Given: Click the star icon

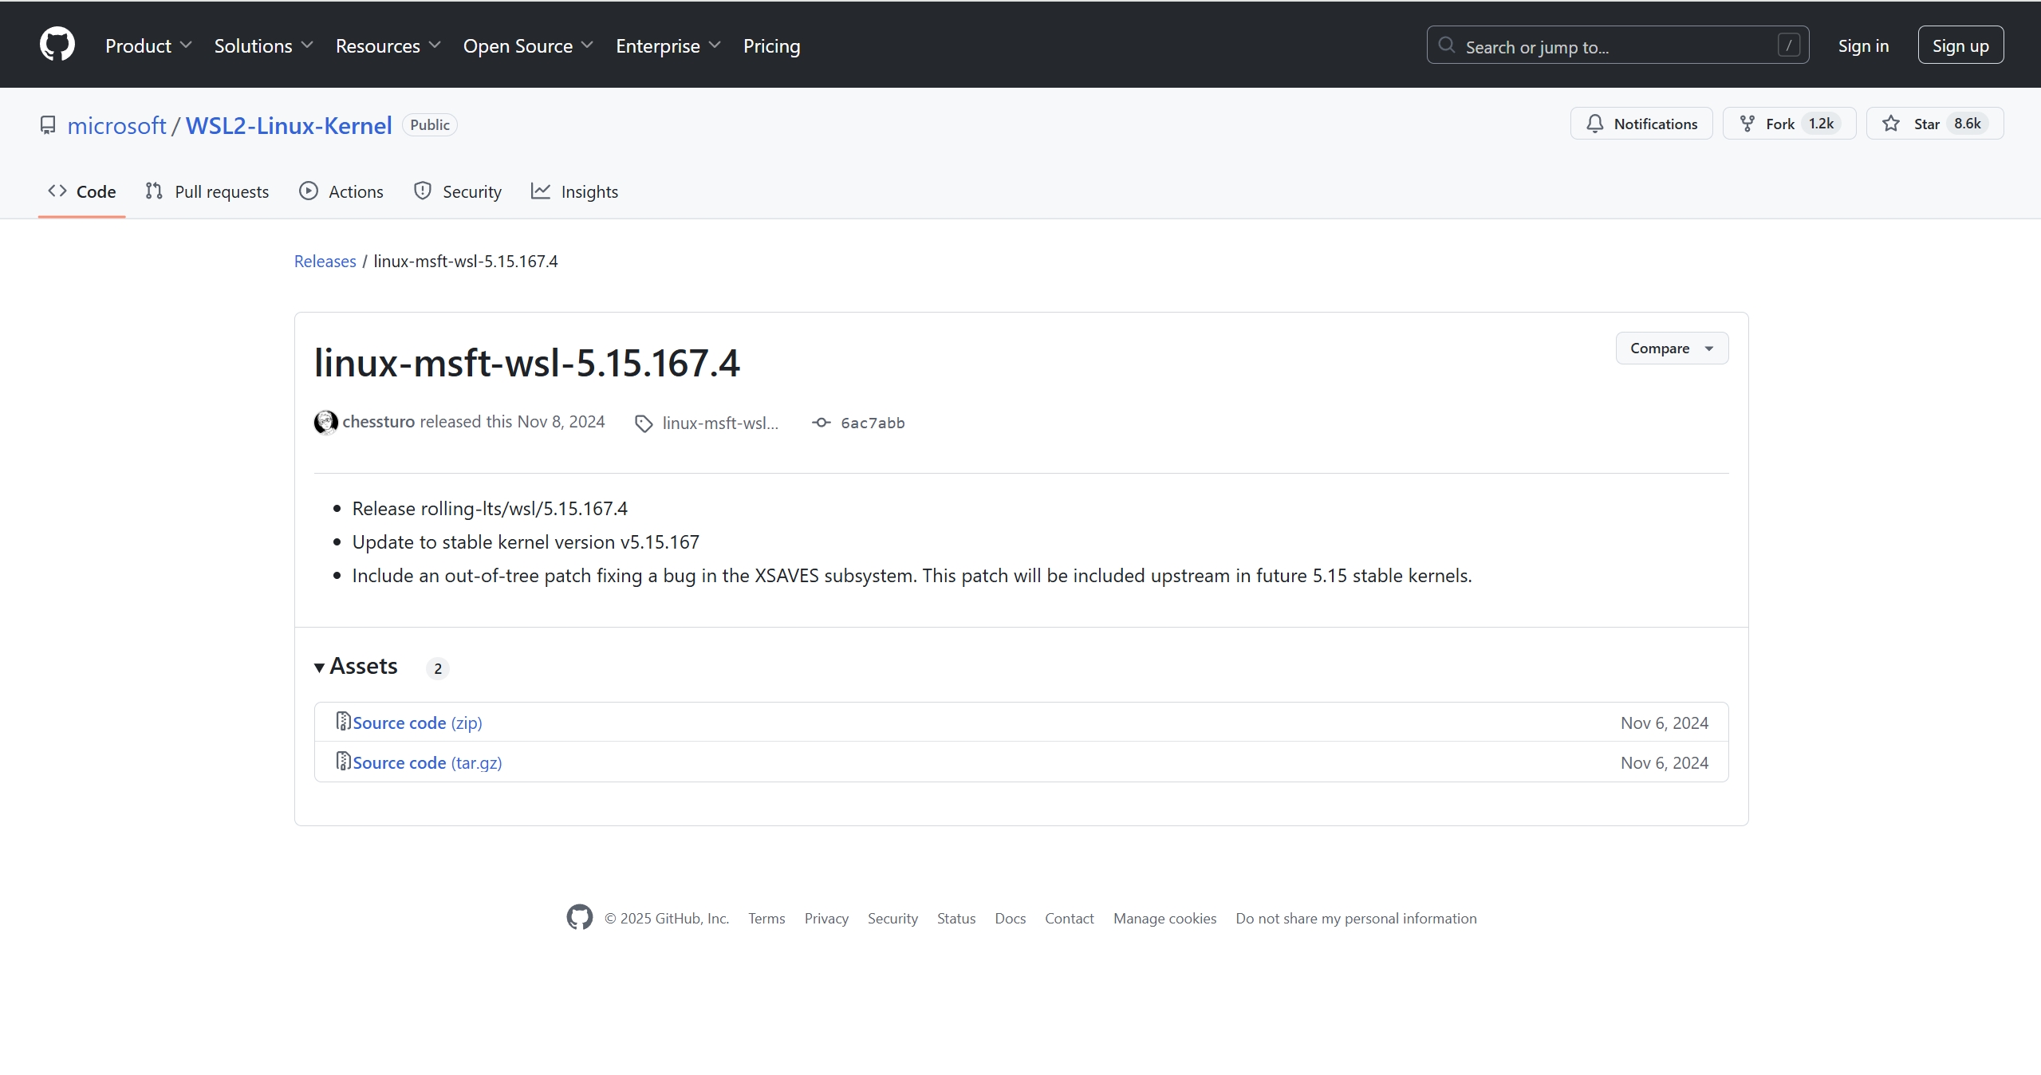Looking at the screenshot, I should tap(1891, 124).
